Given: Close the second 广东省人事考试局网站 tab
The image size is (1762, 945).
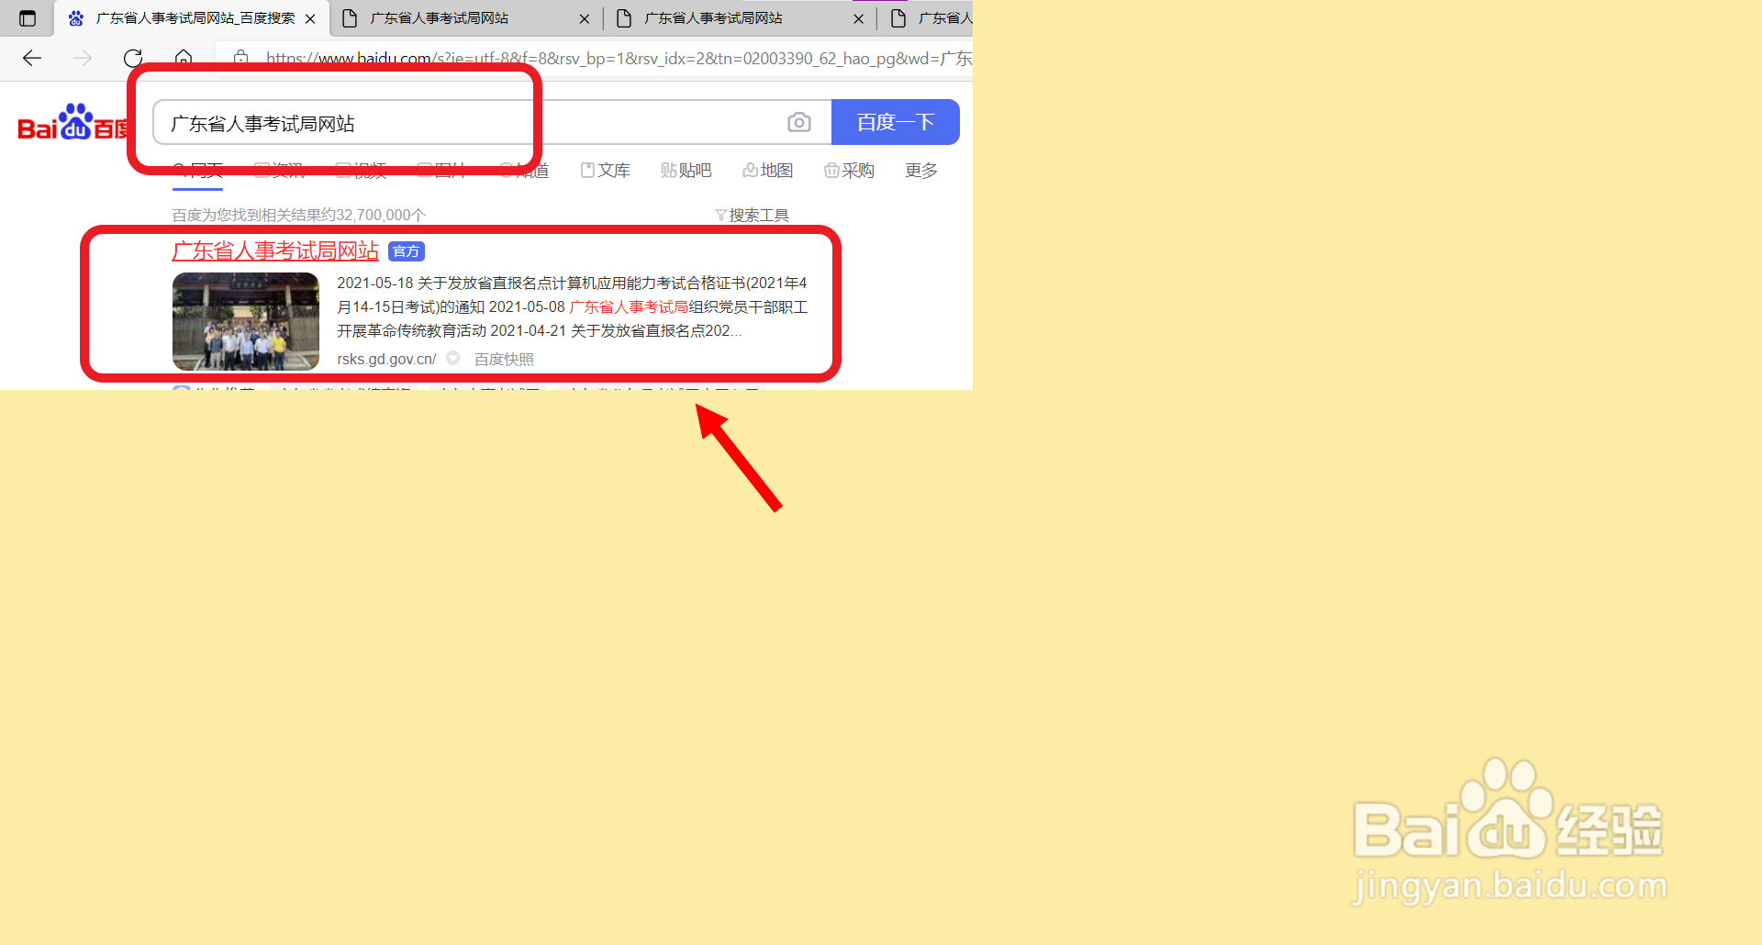Looking at the screenshot, I should (x=585, y=18).
